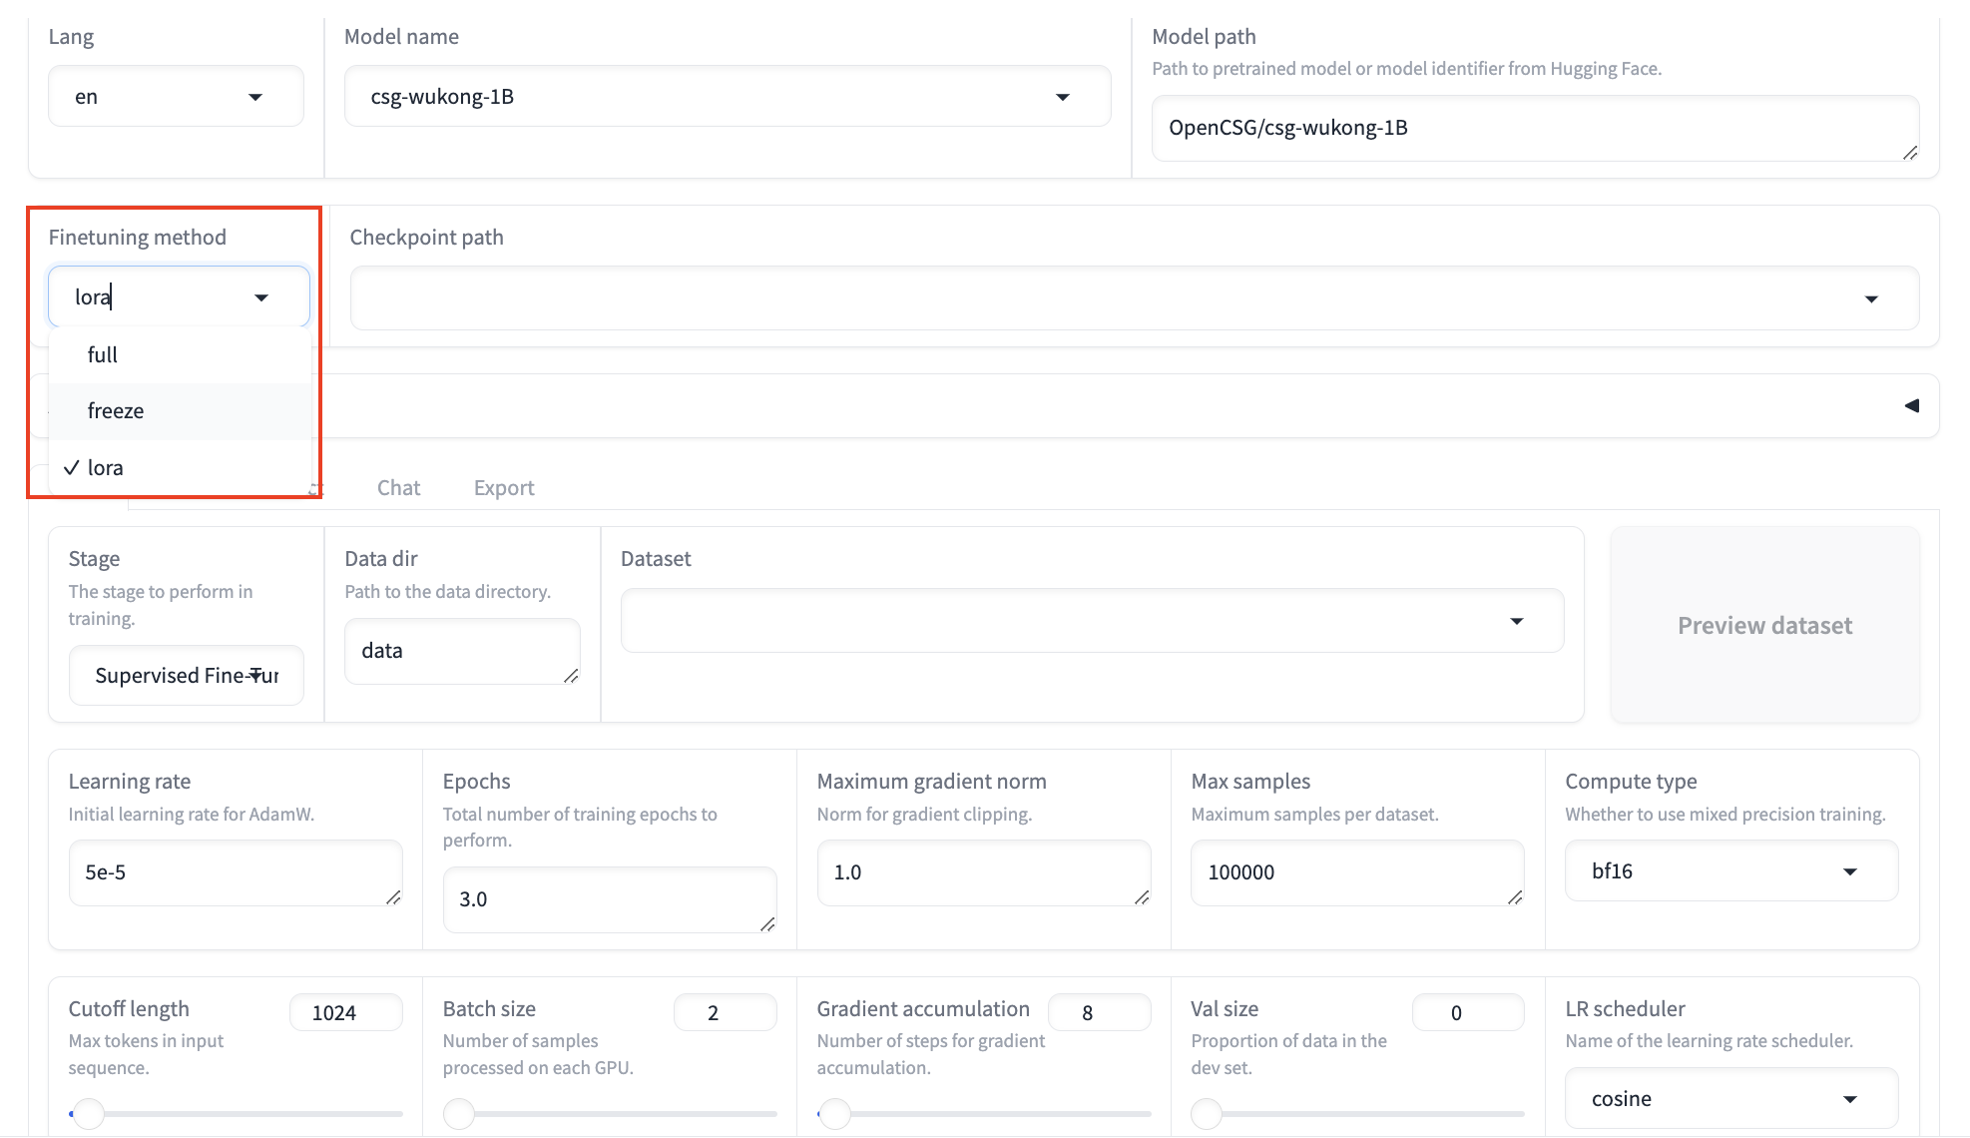Open the Dataset dropdown arrow
Image resolution: width=1970 pixels, height=1138 pixels.
point(1517,621)
